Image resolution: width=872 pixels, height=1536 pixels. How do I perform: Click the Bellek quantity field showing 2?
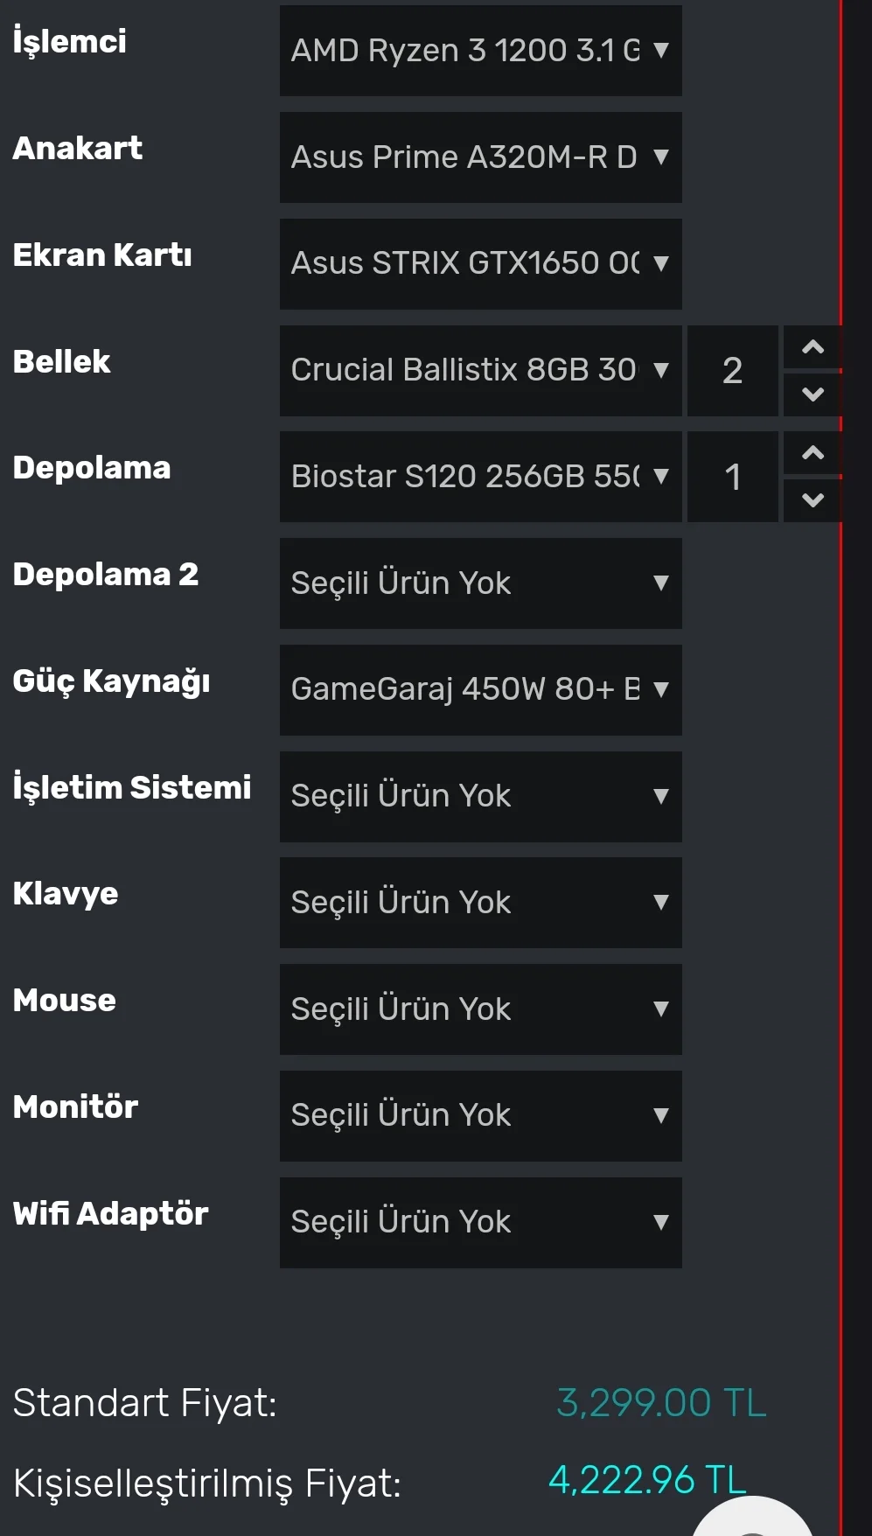[x=732, y=370]
